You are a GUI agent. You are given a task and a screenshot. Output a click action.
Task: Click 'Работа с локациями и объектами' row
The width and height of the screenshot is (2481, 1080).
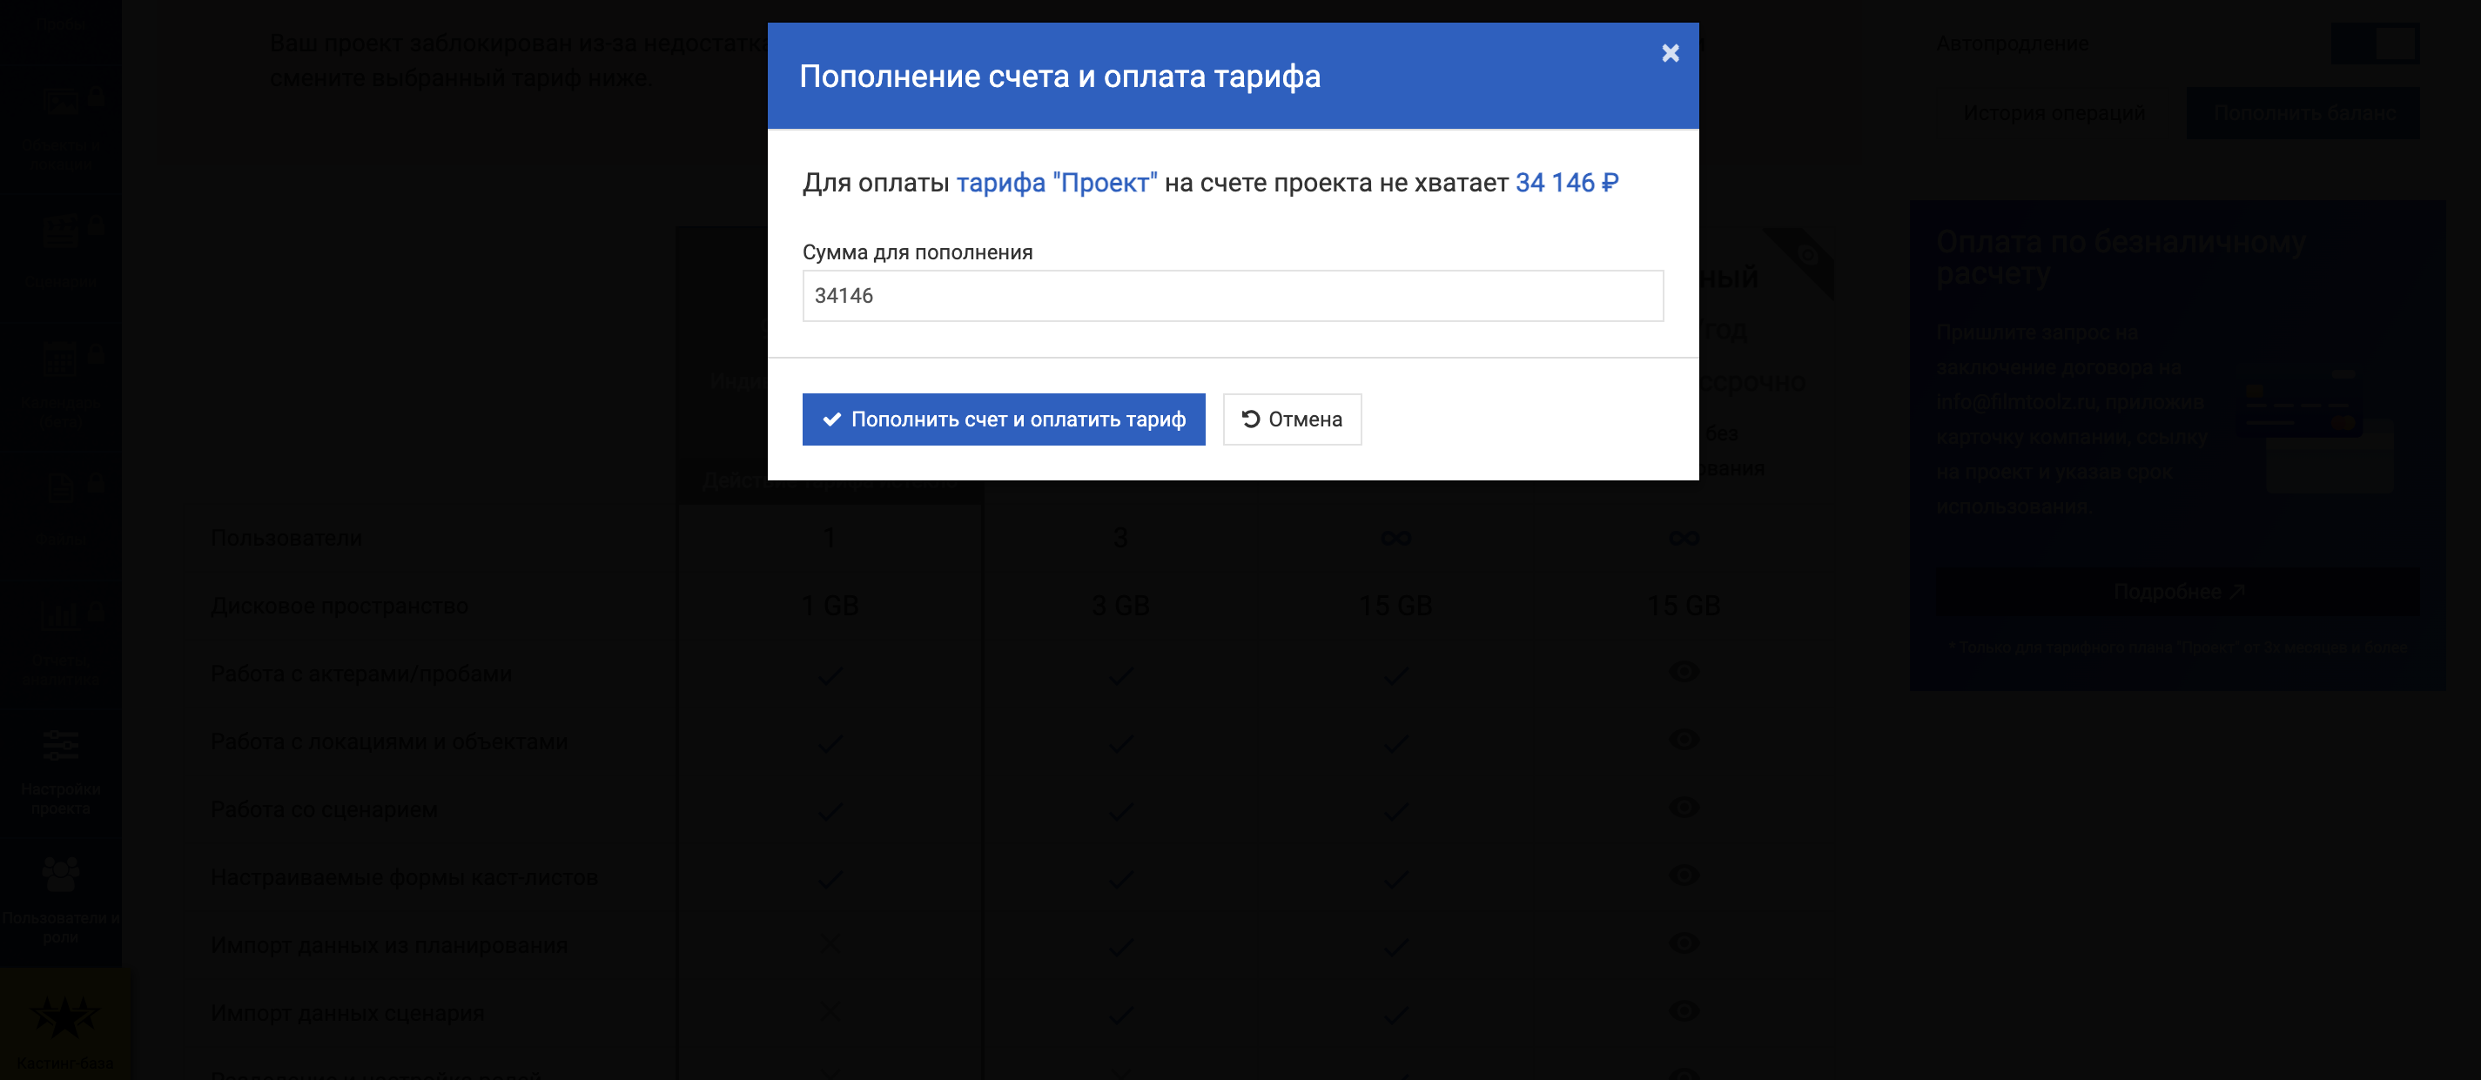(389, 742)
